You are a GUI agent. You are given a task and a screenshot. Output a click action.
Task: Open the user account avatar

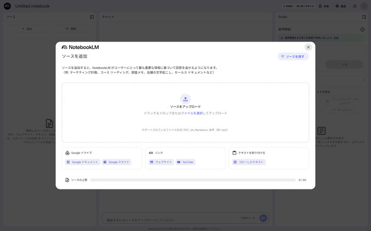(364, 6)
